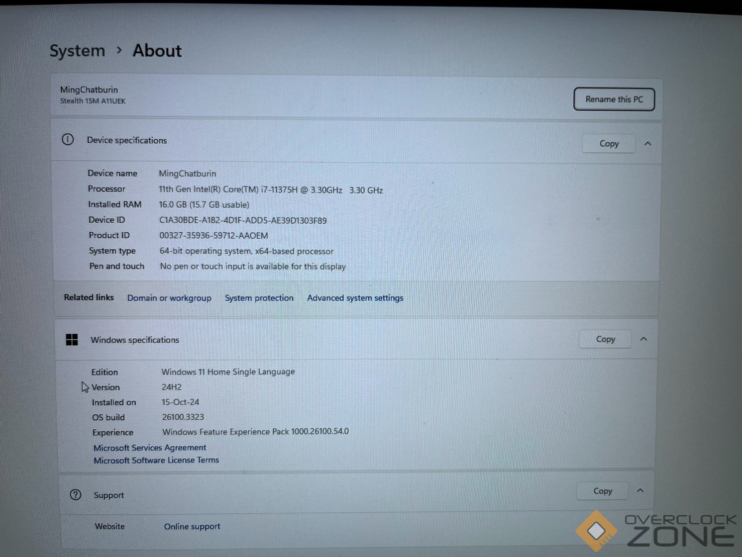Select the Windows Feature Experience Pack text
Image resolution: width=742 pixels, height=557 pixels.
[x=255, y=431]
